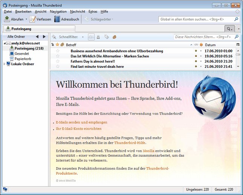Toggle the tagged messages filter
This screenshot has width=243, height=195.
coord(107,37)
